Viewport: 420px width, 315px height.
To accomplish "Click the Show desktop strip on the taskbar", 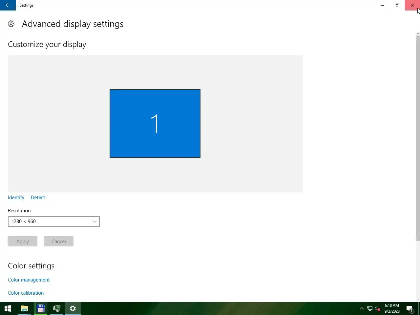I will tap(419, 308).
